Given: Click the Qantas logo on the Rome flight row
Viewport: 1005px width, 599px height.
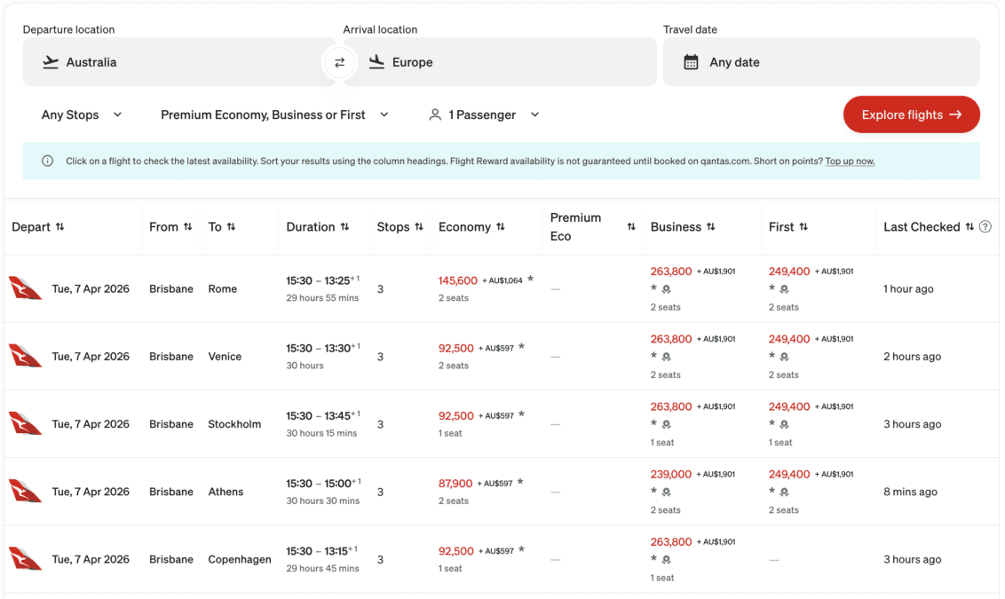Looking at the screenshot, I should tap(26, 288).
